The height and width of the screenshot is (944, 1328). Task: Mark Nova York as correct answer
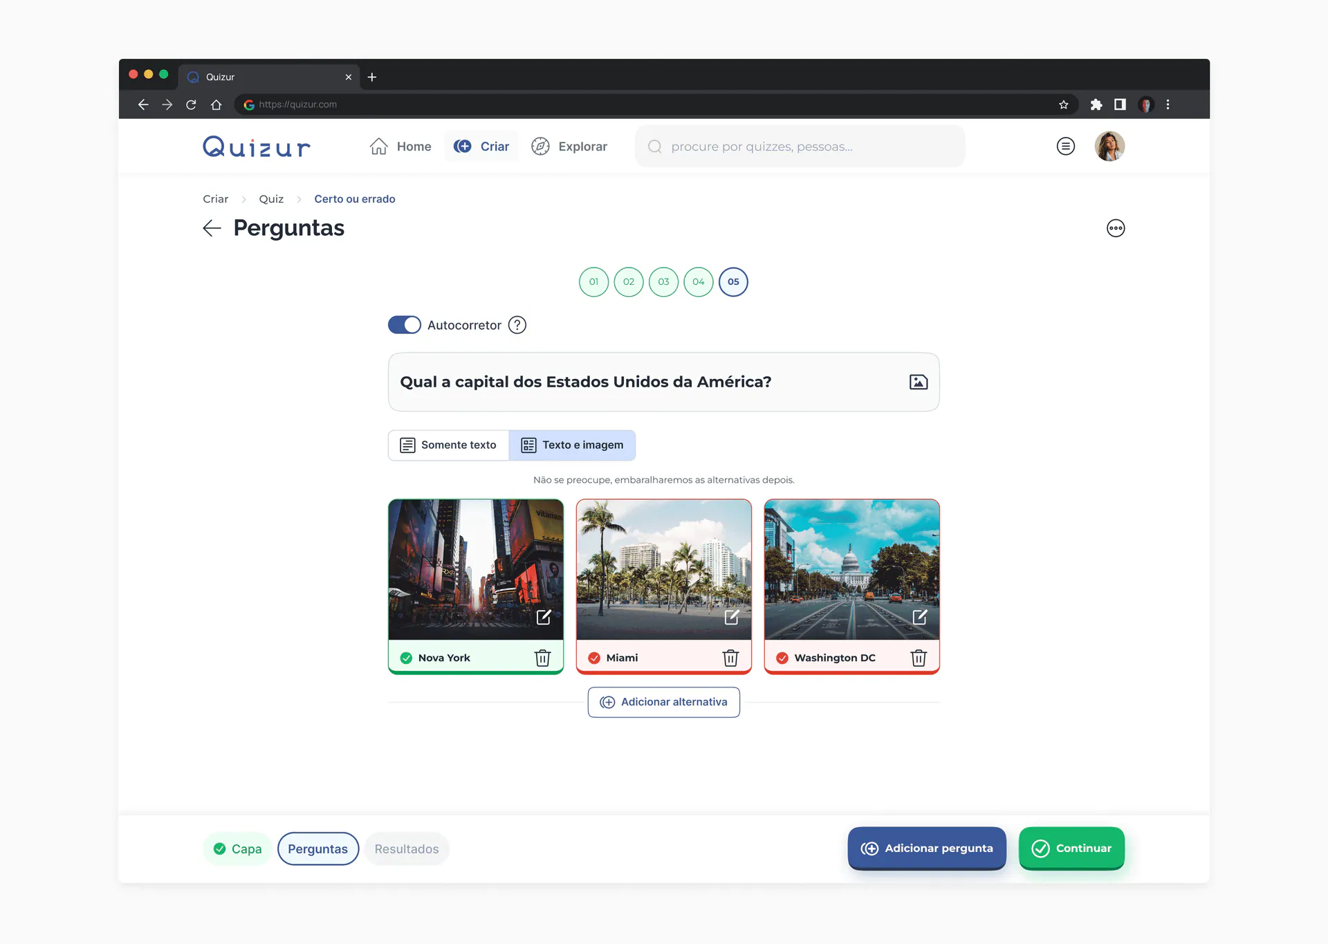point(406,658)
